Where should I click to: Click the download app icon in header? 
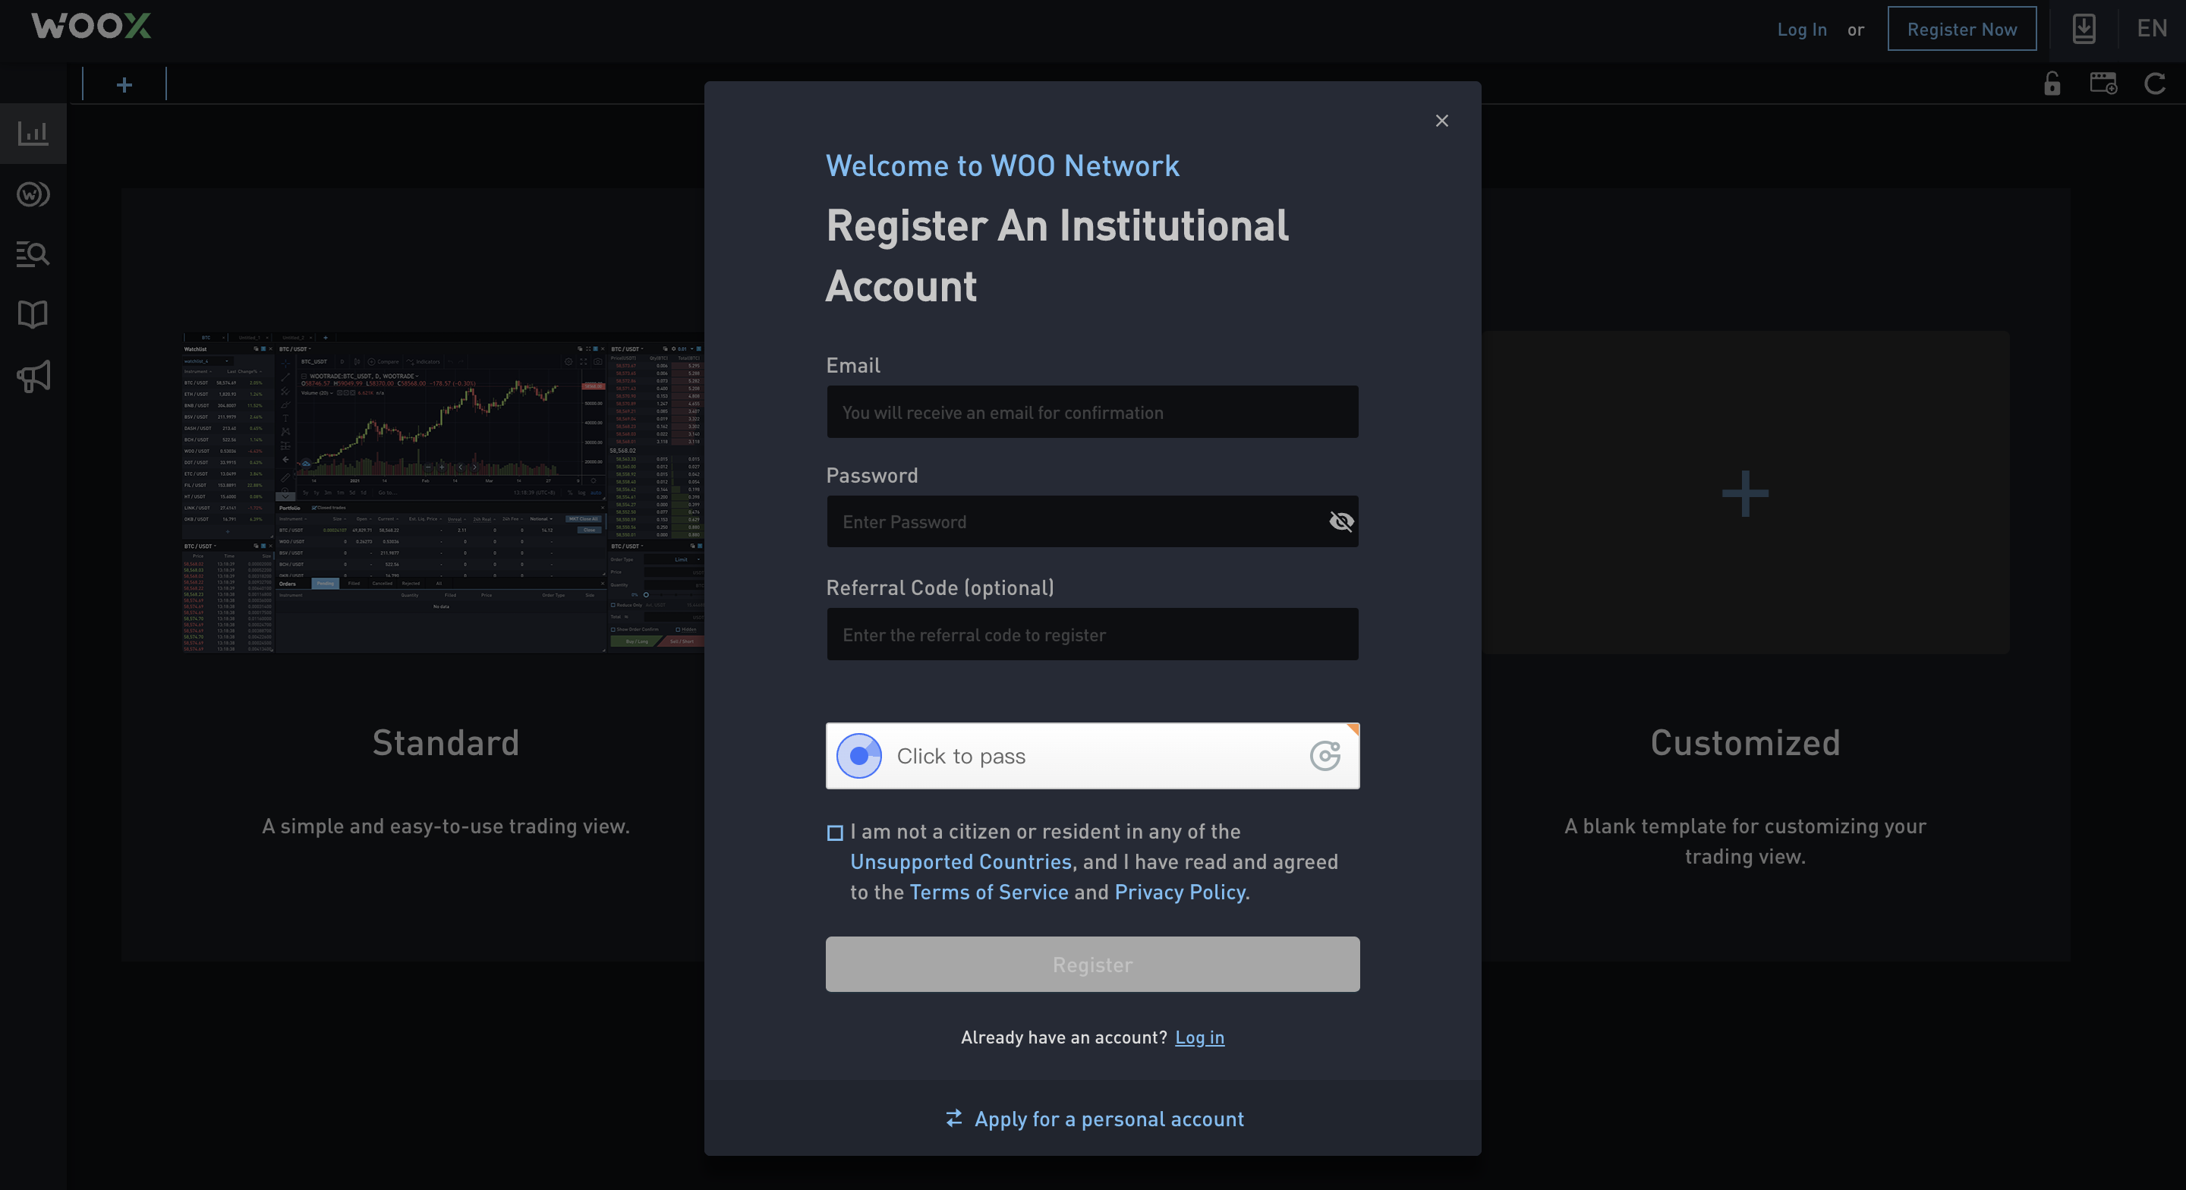pos(2084,29)
